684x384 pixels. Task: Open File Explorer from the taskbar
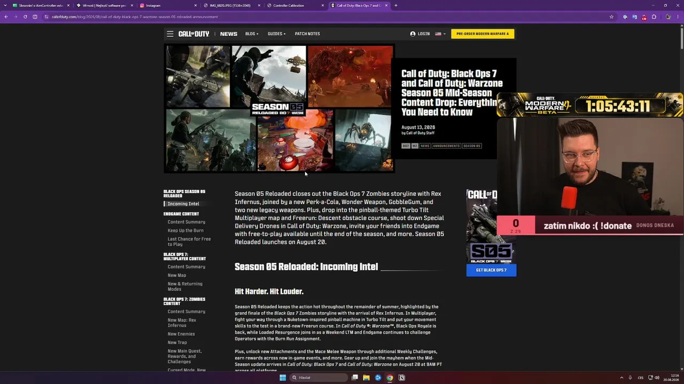pyautogui.click(x=366, y=378)
